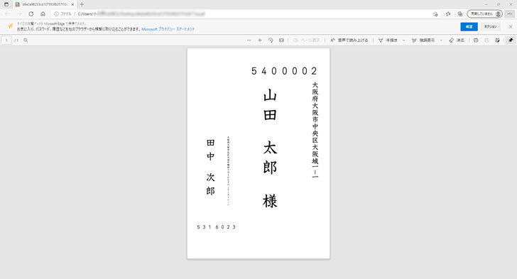Select the 消去 eraser tool
Screen dimensions: 517x279
(457, 40)
